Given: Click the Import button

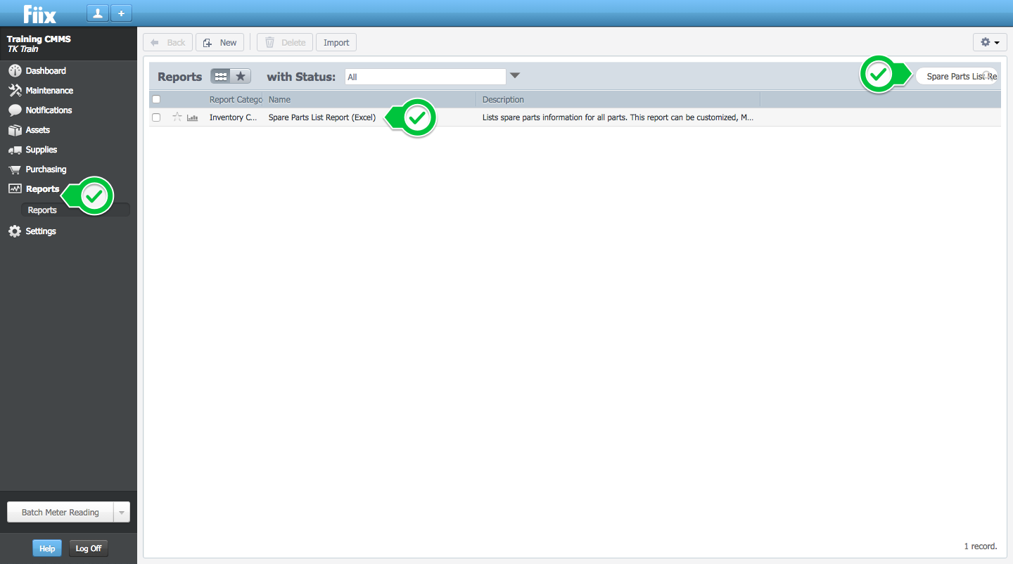Looking at the screenshot, I should pos(336,42).
